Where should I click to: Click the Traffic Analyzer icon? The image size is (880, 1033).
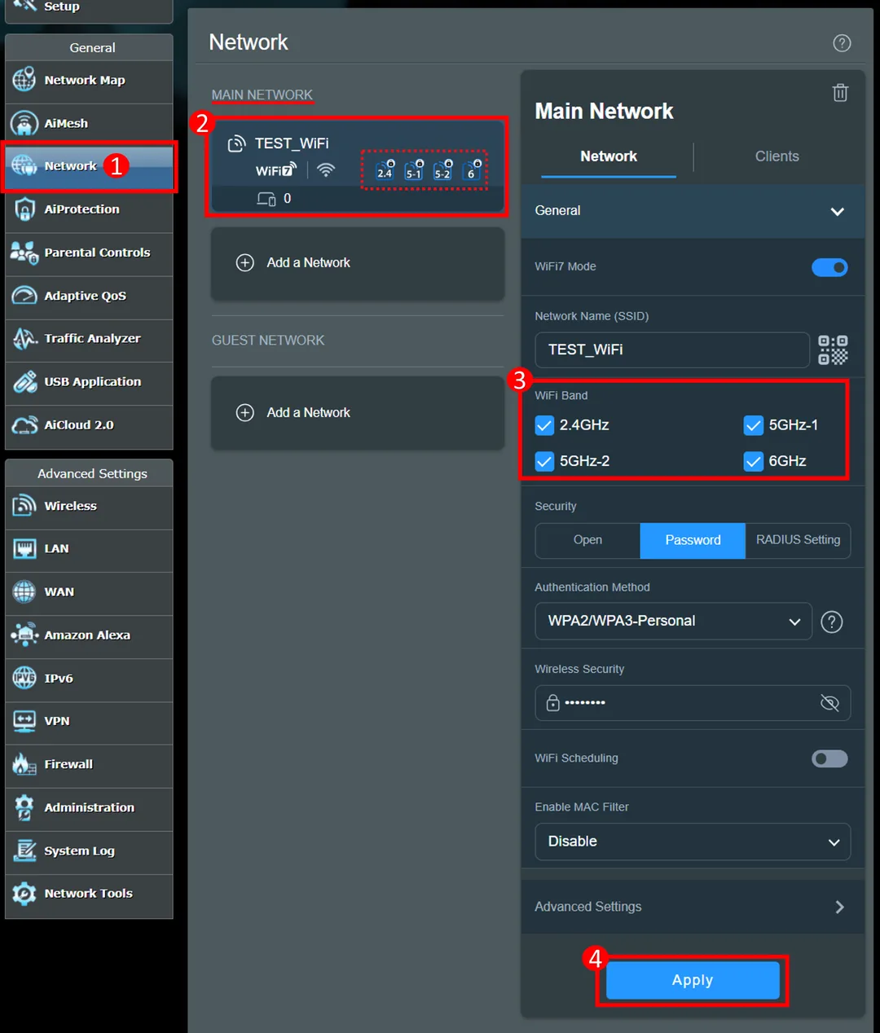(24, 338)
